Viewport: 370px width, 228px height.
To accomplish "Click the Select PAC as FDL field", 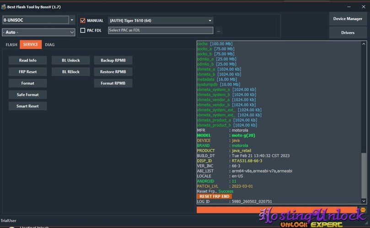I will click(161, 30).
